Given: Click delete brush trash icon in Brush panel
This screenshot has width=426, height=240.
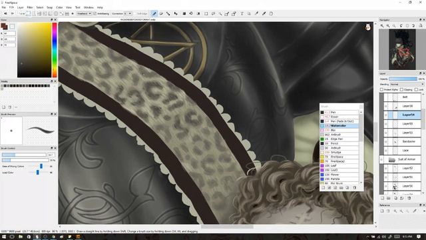Looking at the screenshot, I should coord(354,188).
